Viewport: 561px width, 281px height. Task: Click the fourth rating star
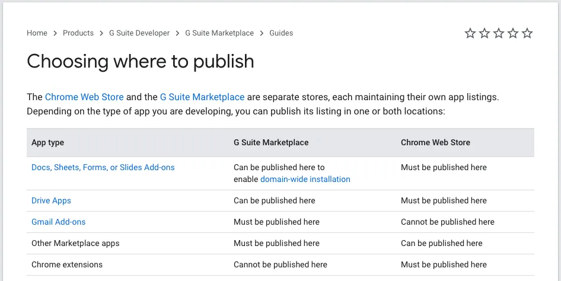pyautogui.click(x=513, y=33)
